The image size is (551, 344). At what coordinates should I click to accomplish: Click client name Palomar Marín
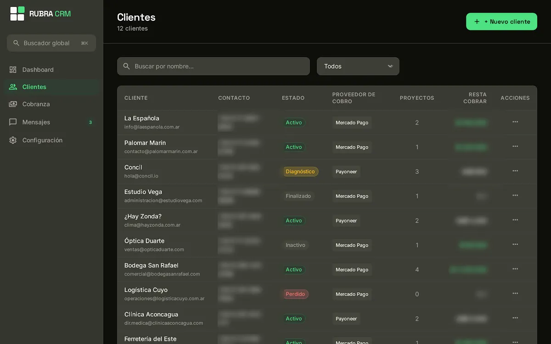145,143
